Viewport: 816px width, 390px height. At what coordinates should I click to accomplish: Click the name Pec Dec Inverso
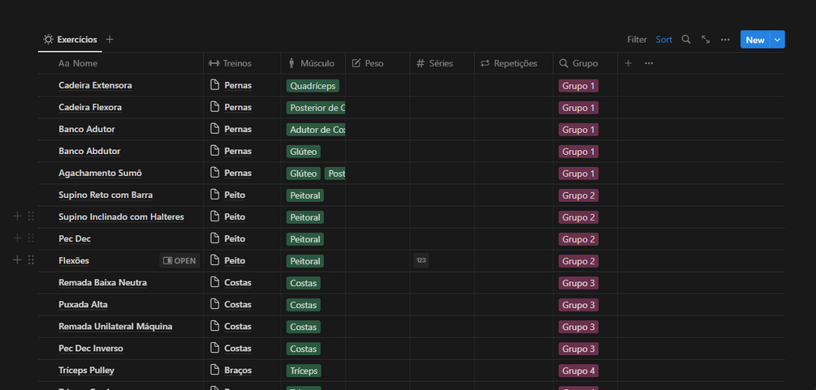[x=91, y=349]
